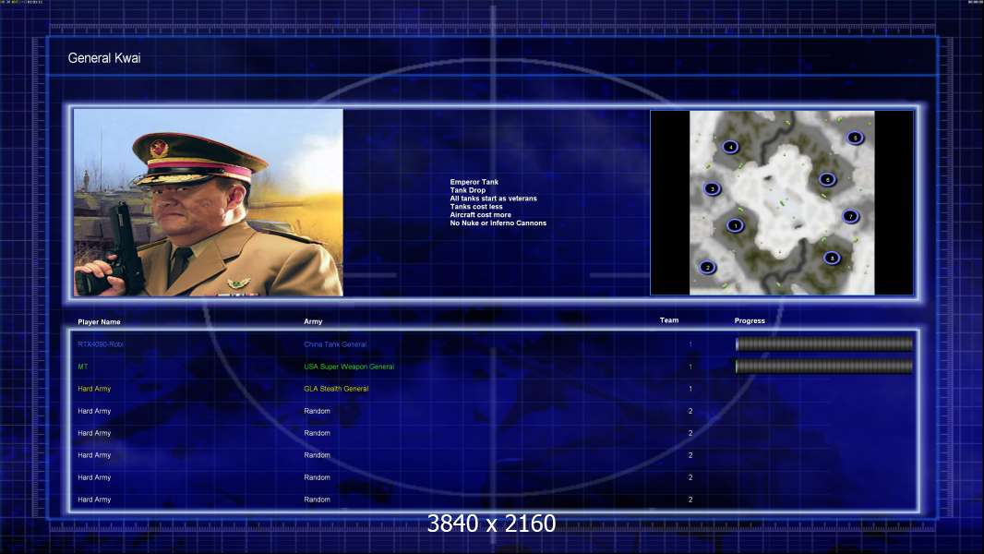Screen dimensions: 984x554
Task: Click start position marker 2 on the map
Action: pyautogui.click(x=708, y=267)
